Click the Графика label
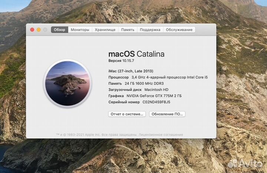 [x=116, y=96]
